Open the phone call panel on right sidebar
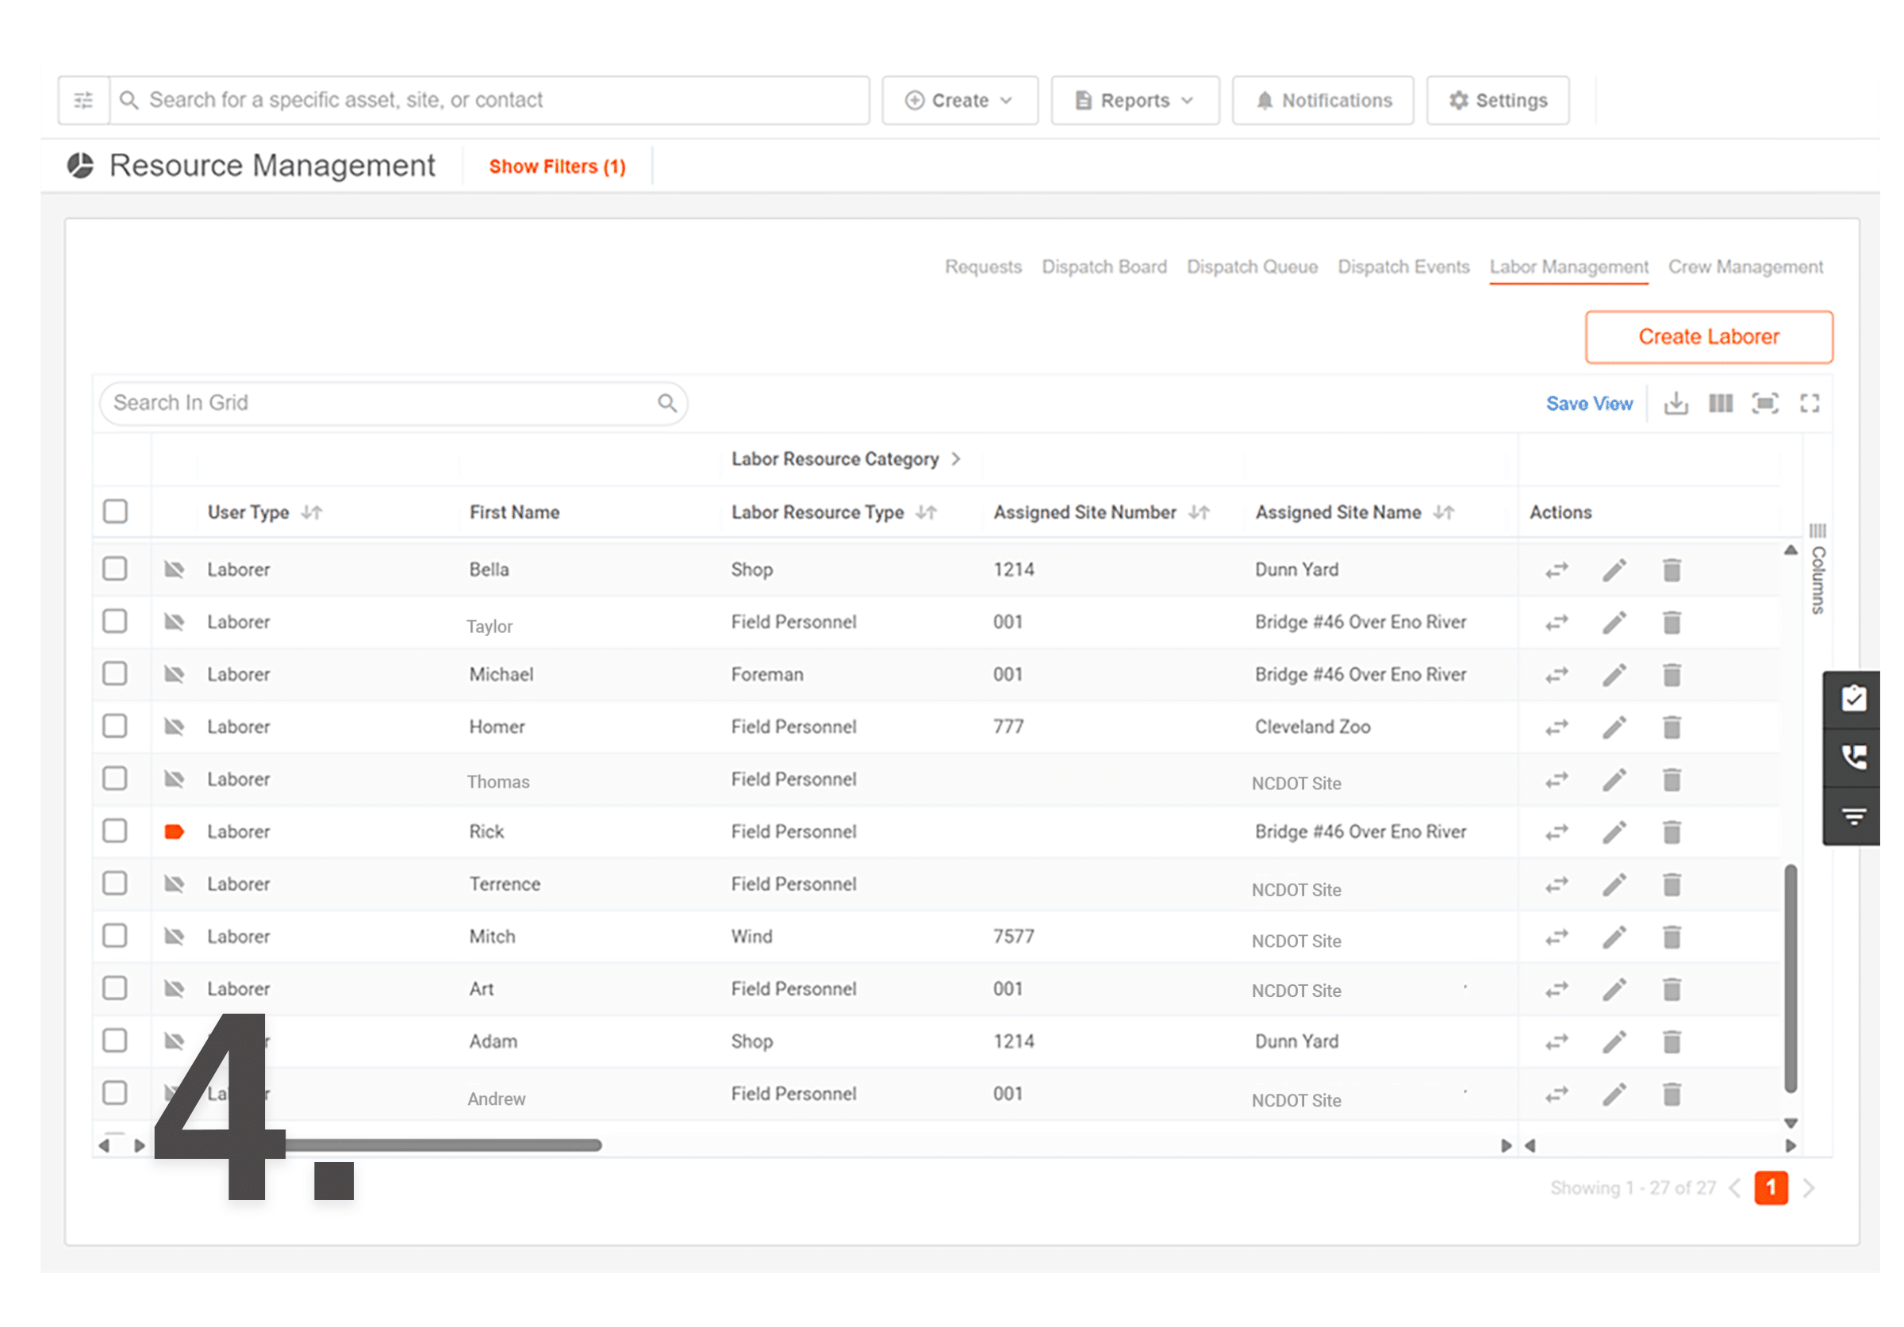 pos(1853,757)
